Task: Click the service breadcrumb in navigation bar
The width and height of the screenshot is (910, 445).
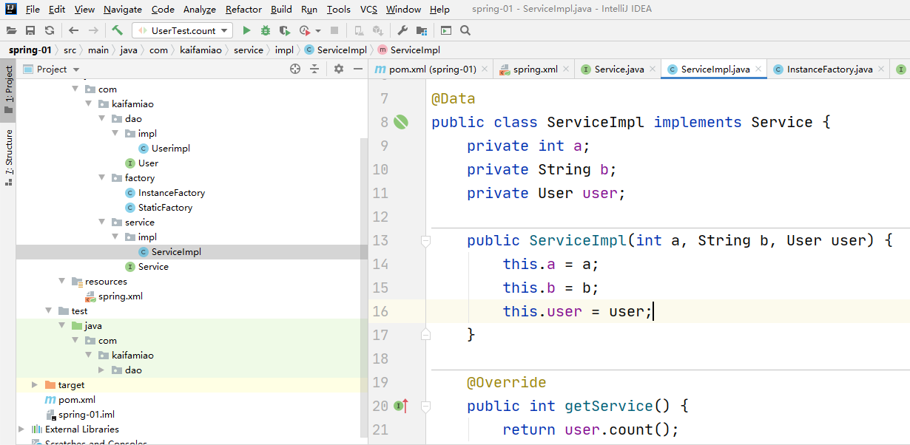Action: click(x=249, y=50)
